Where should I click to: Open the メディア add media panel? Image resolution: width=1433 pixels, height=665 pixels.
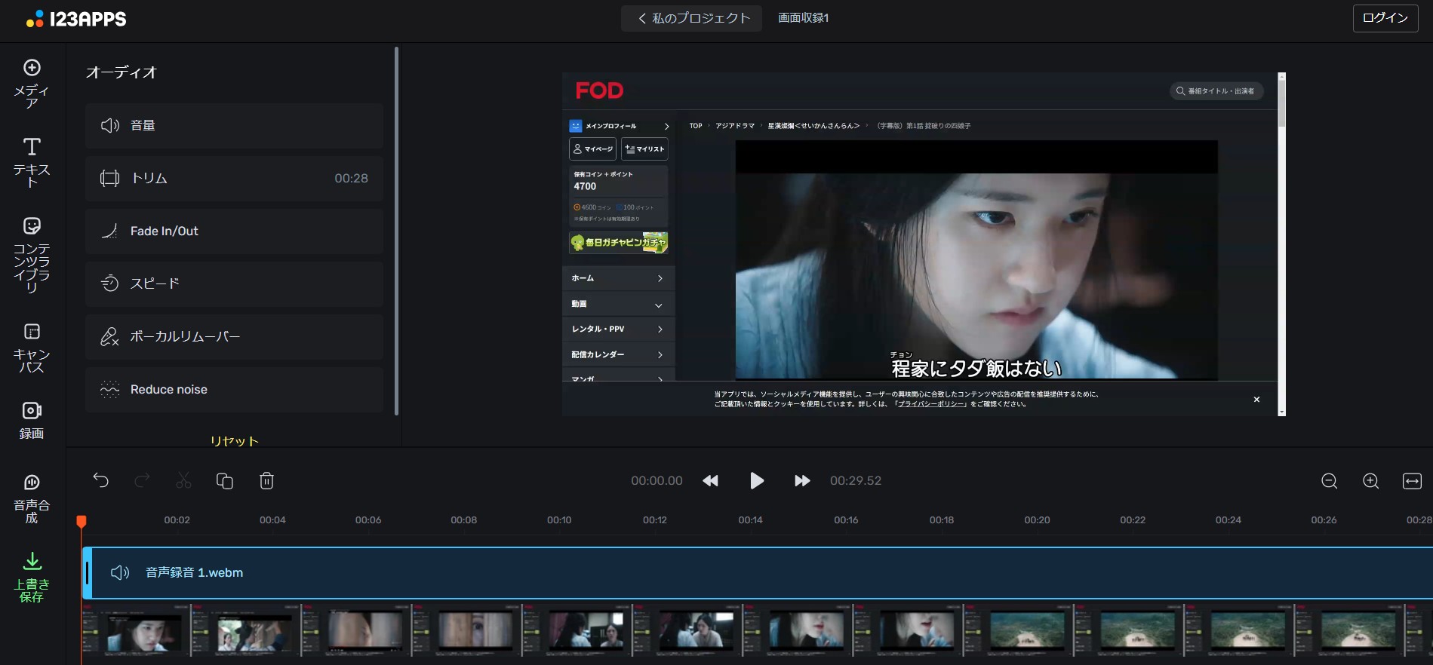pyautogui.click(x=32, y=84)
